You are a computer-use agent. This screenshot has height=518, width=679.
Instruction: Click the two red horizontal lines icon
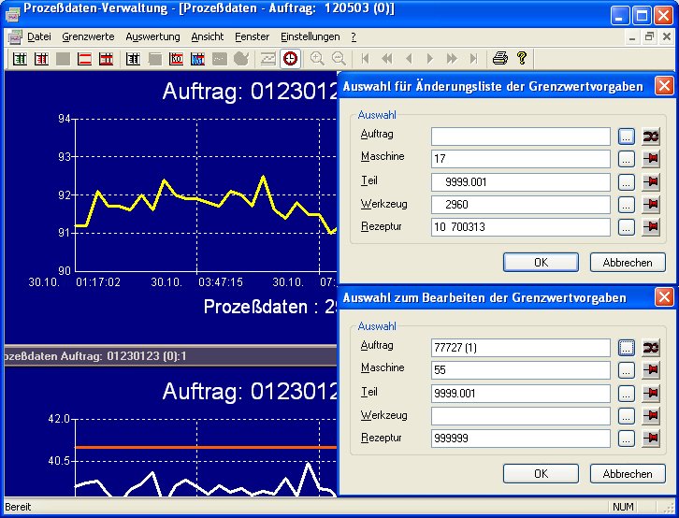[84, 58]
